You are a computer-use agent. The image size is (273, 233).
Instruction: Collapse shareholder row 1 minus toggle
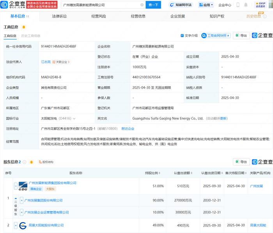[16, 186]
